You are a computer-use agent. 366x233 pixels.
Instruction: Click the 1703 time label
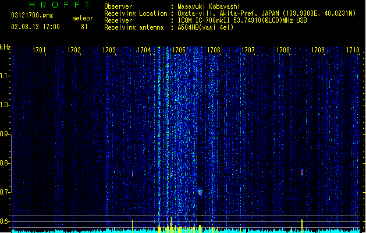point(109,50)
